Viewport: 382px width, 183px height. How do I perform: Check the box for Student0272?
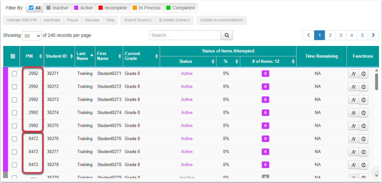[14, 87]
